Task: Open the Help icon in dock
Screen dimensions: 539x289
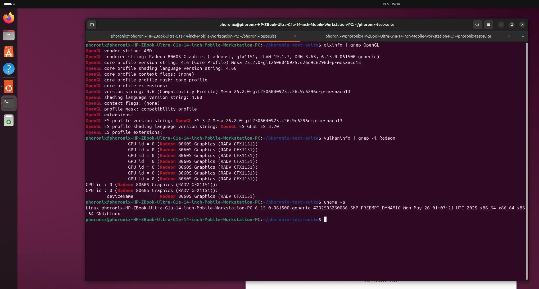Action: pyautogui.click(x=9, y=69)
